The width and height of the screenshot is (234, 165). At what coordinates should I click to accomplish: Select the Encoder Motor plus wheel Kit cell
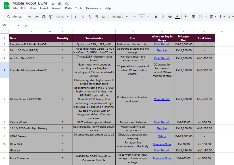(31, 70)
